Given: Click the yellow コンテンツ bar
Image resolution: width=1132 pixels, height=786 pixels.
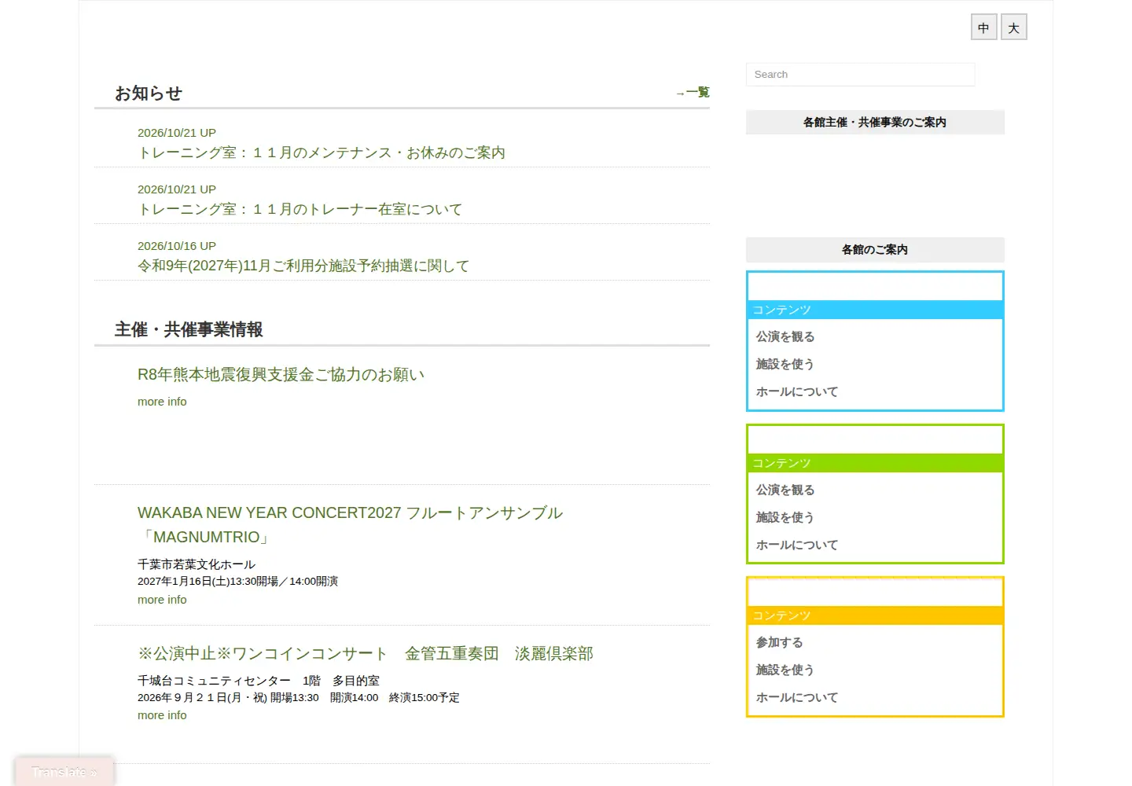Looking at the screenshot, I should (x=875, y=615).
